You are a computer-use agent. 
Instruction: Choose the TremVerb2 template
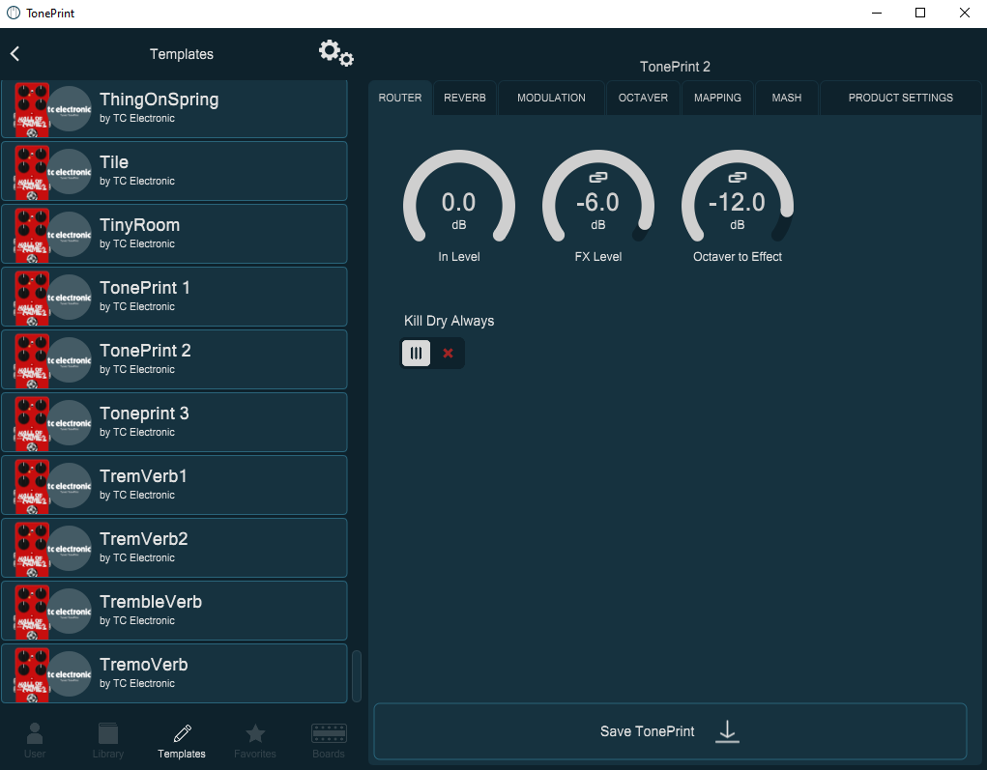[174, 549]
